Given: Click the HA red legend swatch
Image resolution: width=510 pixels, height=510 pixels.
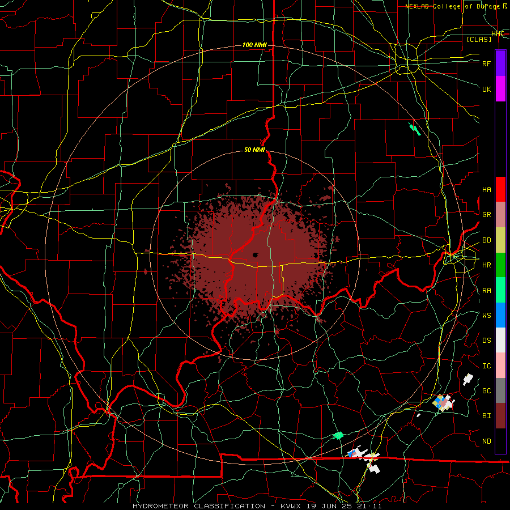Looking at the screenshot, I should [x=500, y=189].
